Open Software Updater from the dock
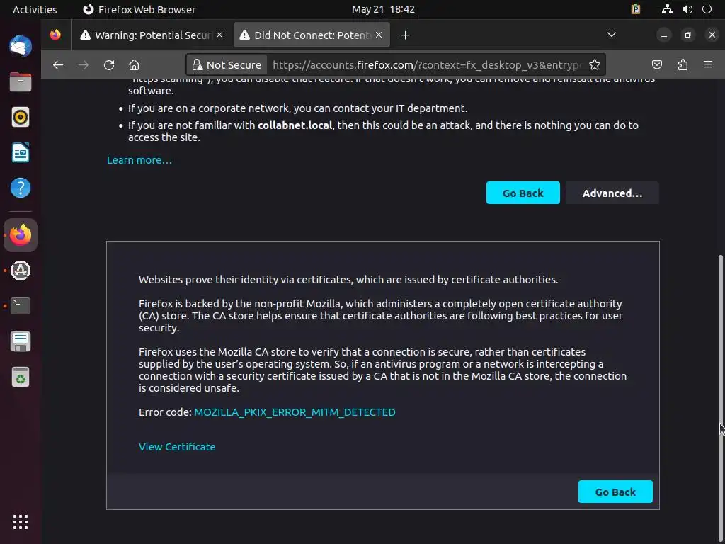The width and height of the screenshot is (725, 544). point(21,271)
